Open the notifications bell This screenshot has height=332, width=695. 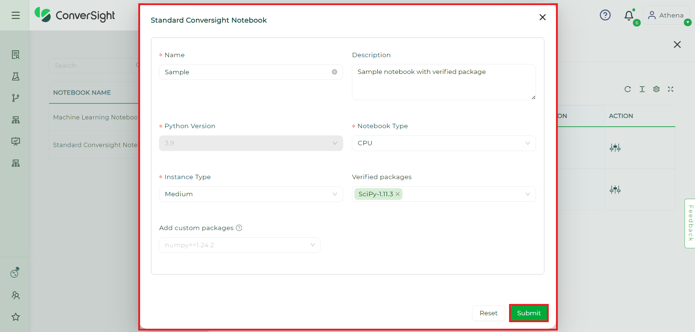tap(629, 15)
